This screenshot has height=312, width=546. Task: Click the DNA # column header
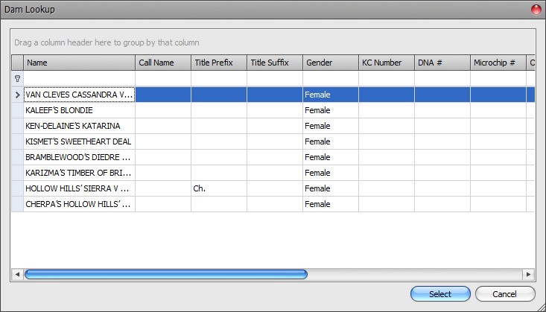coord(442,63)
